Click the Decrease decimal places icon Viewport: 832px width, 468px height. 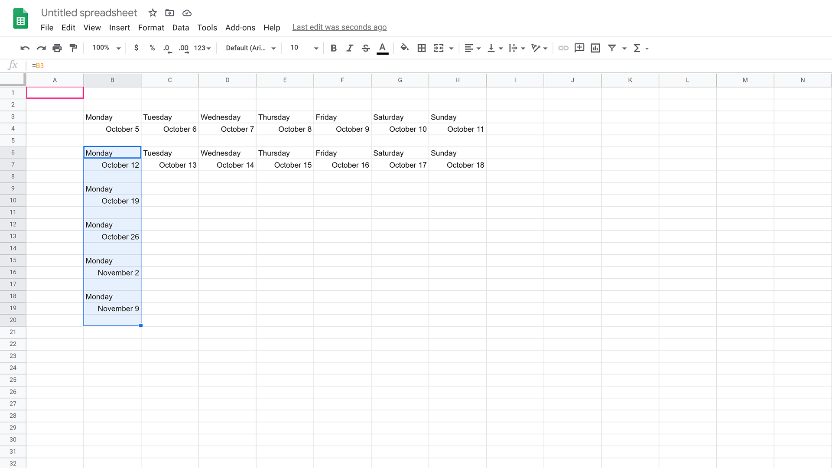[x=167, y=48]
